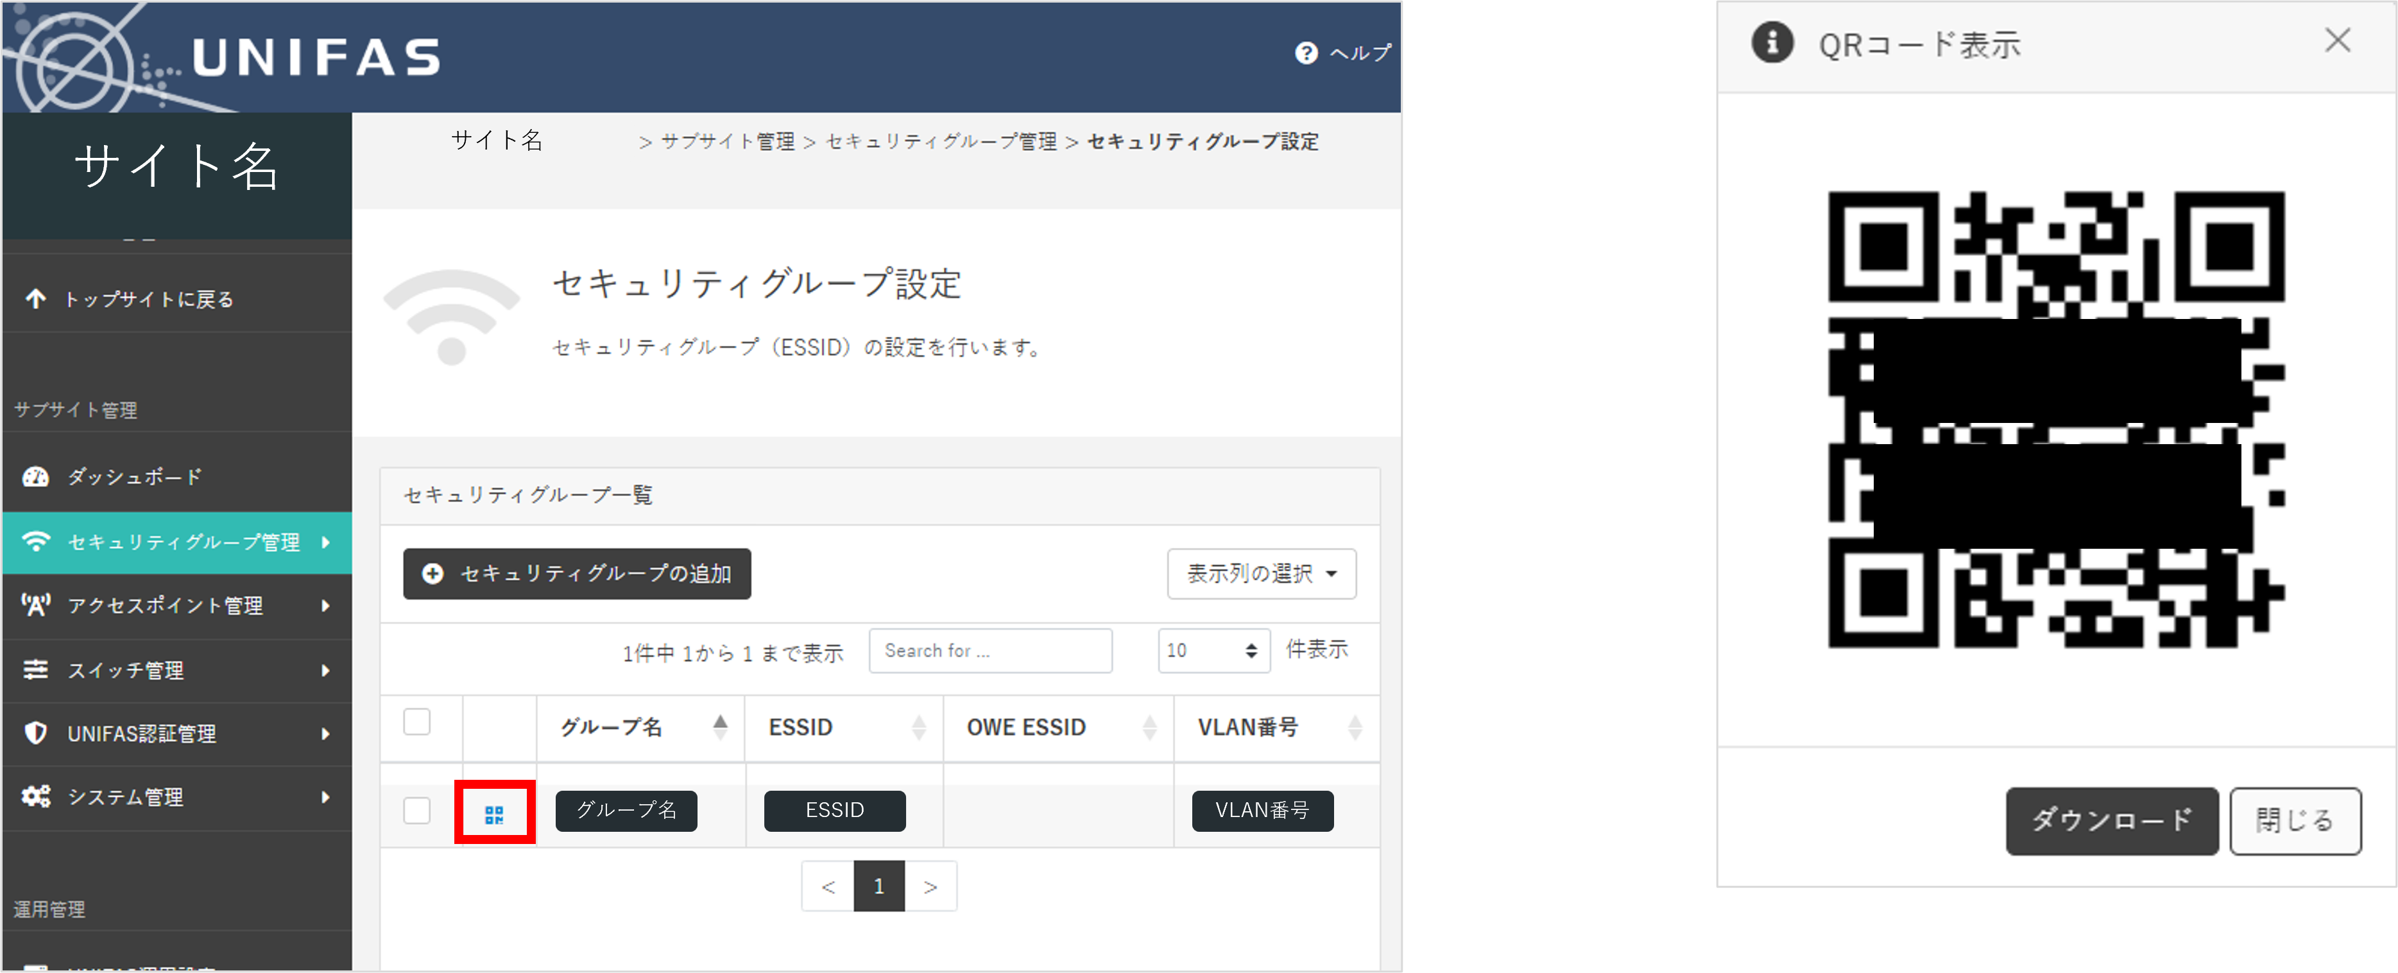Open the 10 rows-per-page selector

click(x=1214, y=650)
